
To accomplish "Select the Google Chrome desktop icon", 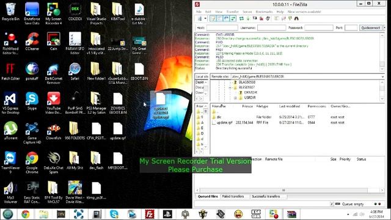I will tap(32, 163).
